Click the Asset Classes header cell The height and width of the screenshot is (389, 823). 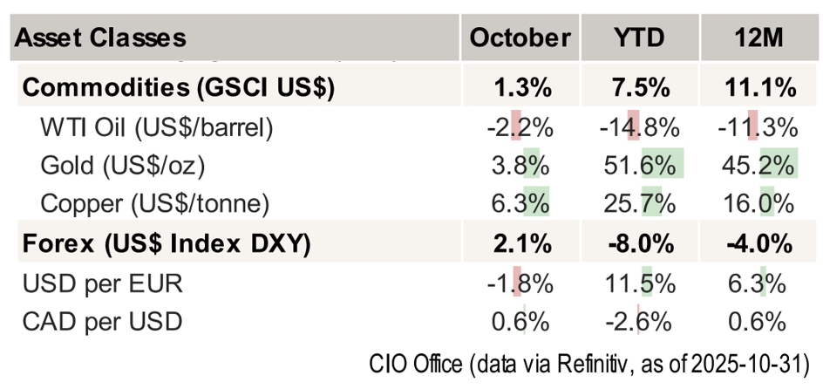(101, 38)
